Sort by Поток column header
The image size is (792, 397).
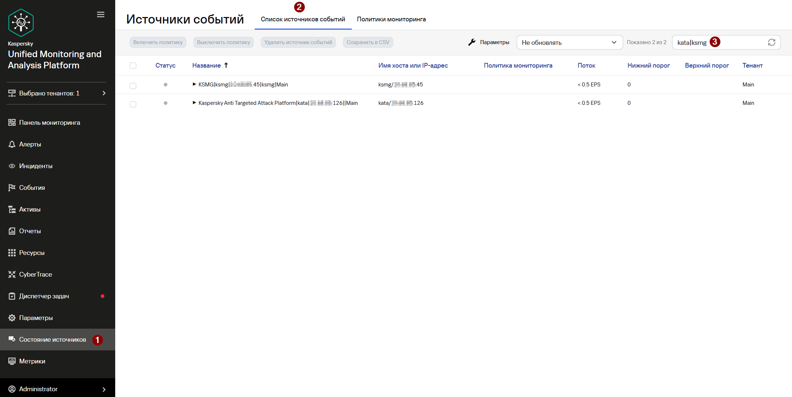point(587,65)
